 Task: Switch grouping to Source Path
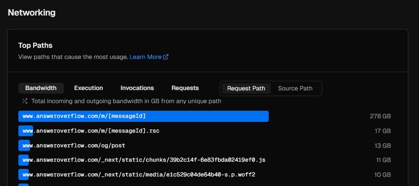pos(295,88)
